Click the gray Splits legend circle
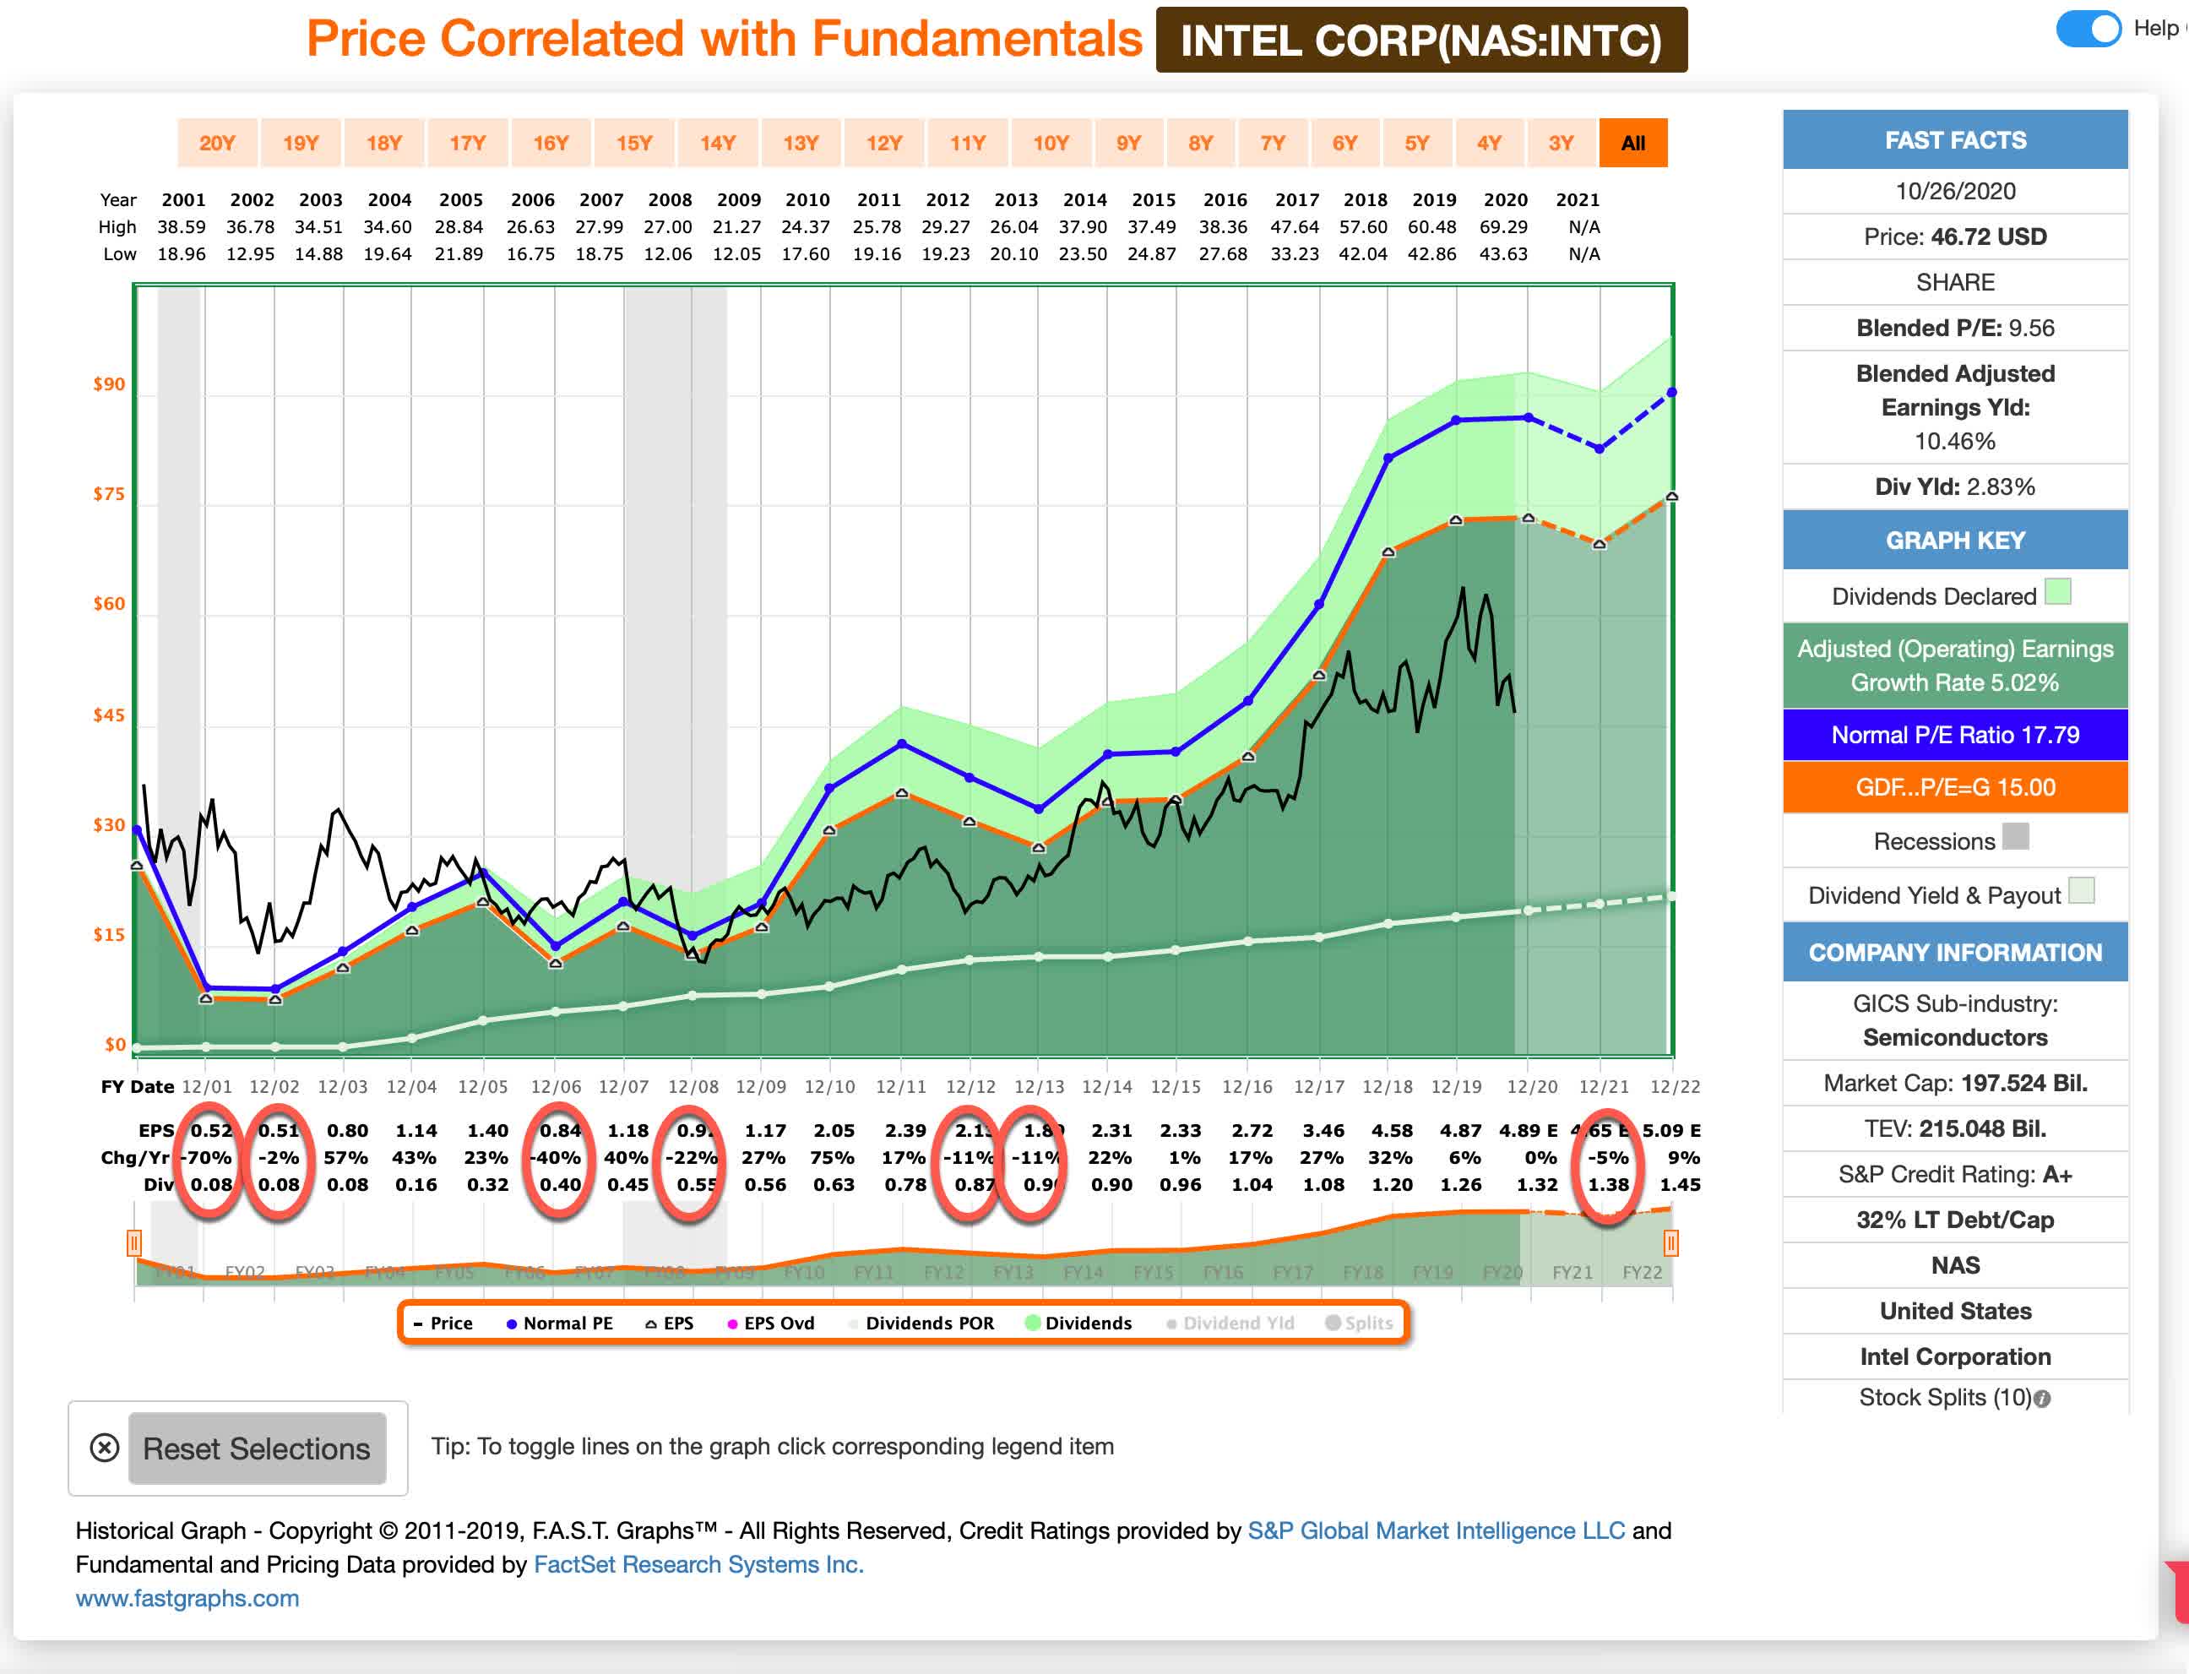This screenshot has height=1674, width=2189. (1332, 1323)
